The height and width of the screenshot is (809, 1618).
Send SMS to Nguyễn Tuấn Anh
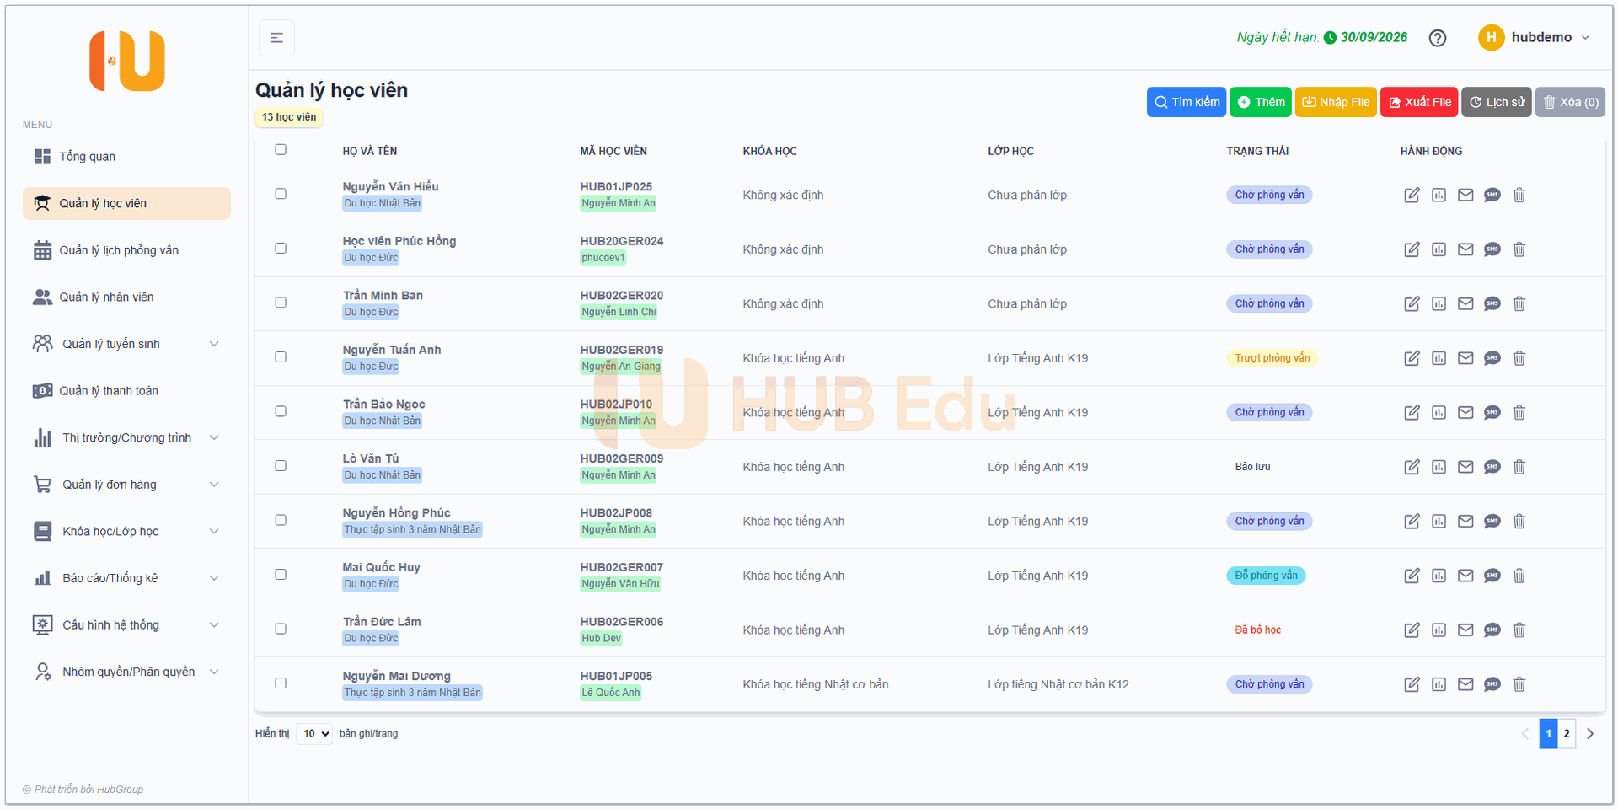point(1492,358)
